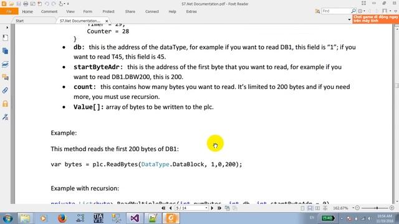Open TIA Portal from the taskbar
Image resolution: width=399 pixels, height=224 pixels.
tap(99, 218)
